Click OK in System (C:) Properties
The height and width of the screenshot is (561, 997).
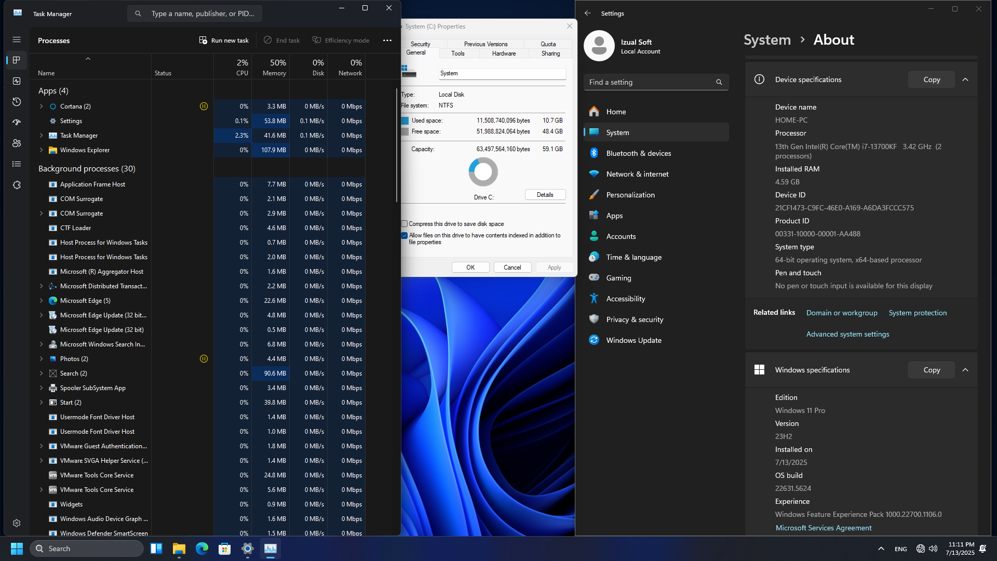[470, 268]
